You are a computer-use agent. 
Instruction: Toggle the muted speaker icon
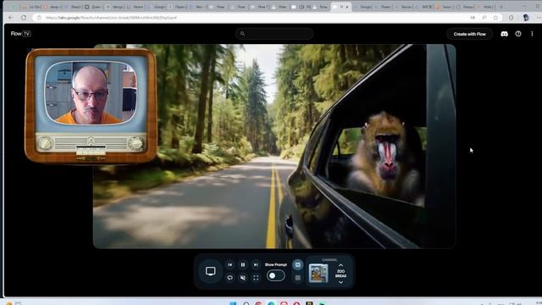point(243,278)
